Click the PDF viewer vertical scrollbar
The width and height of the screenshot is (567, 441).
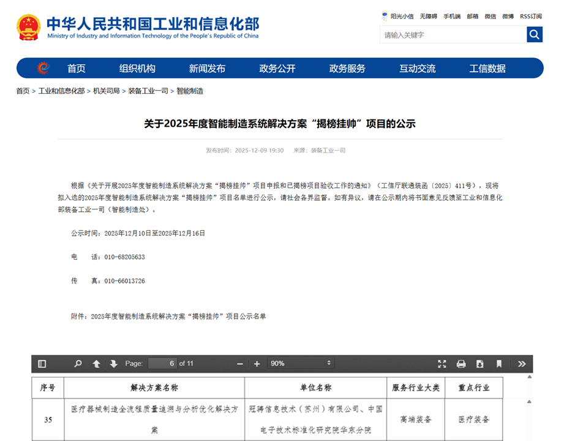529,404
